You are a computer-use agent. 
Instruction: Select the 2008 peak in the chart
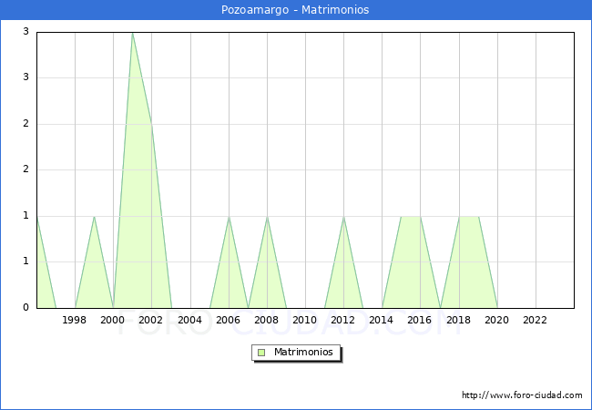point(267,217)
